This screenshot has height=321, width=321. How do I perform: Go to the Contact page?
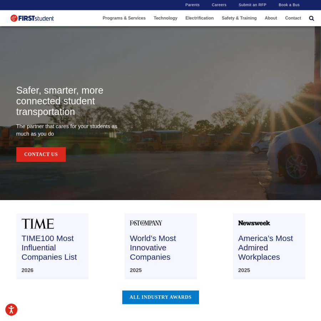pyautogui.click(x=293, y=18)
